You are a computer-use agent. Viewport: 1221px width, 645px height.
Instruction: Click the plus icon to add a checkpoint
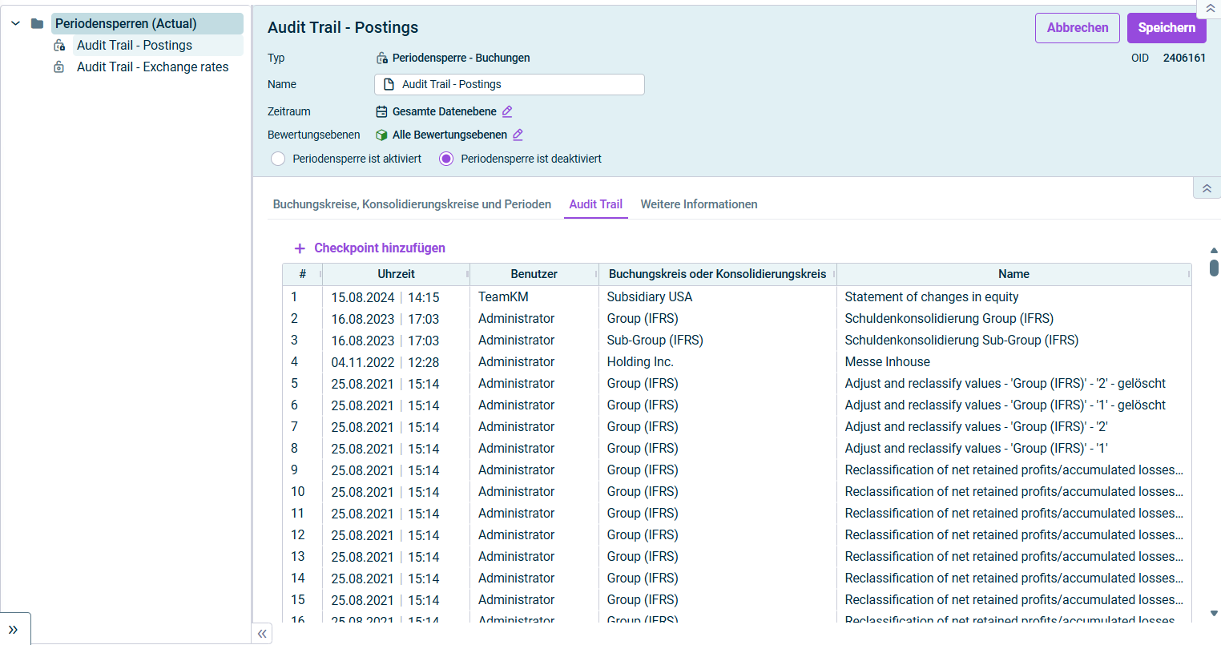pyautogui.click(x=300, y=248)
